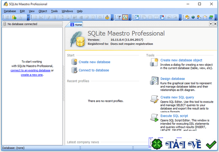Open the View menu
This screenshot has width=219, height=152.
[x=32, y=11]
